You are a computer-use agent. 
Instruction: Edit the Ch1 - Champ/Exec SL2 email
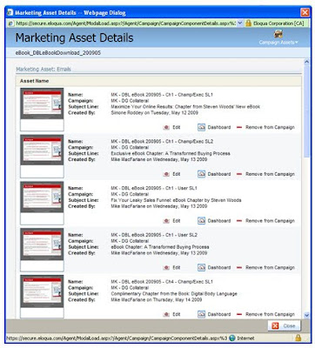177,174
